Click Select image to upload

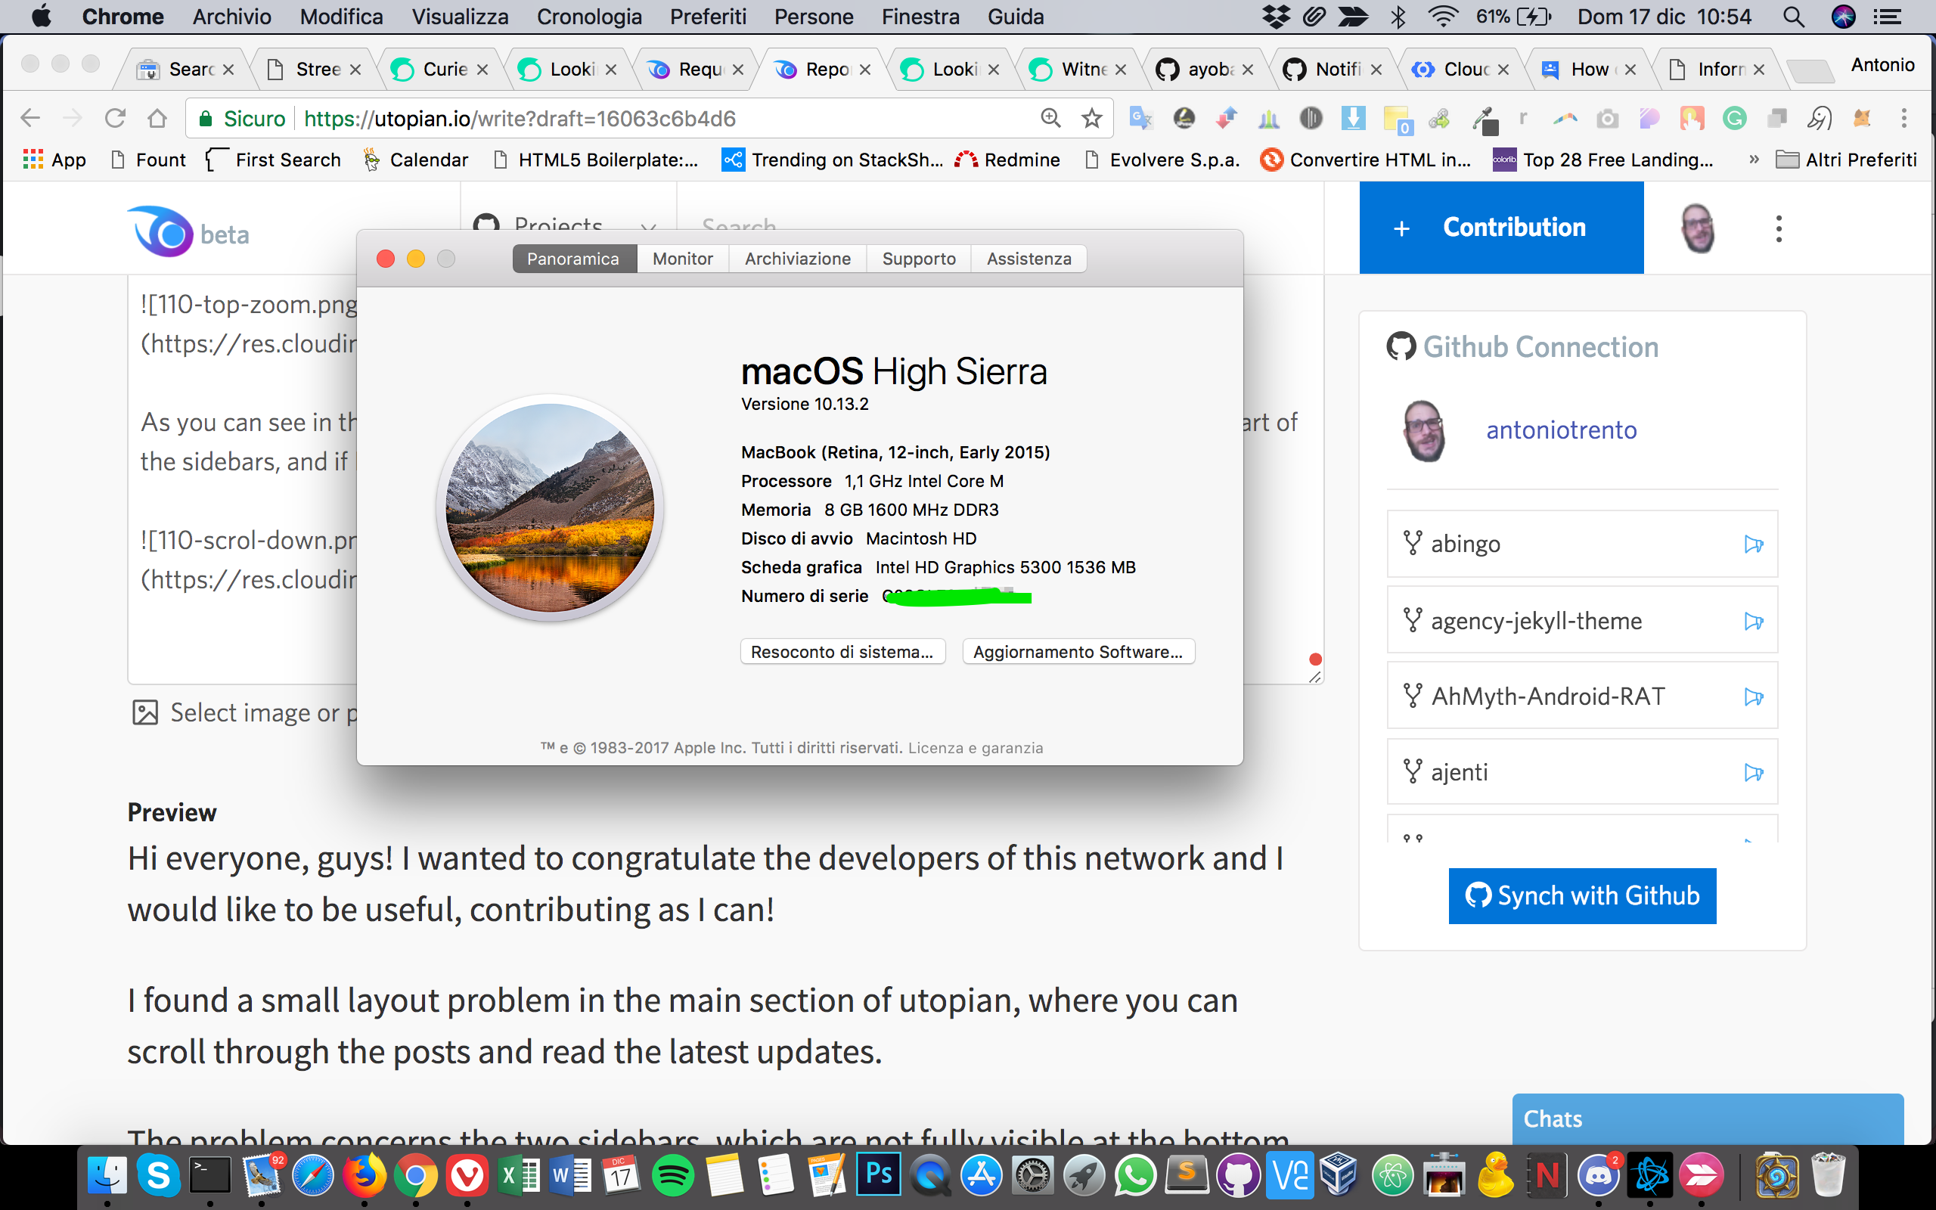pyautogui.click(x=244, y=712)
